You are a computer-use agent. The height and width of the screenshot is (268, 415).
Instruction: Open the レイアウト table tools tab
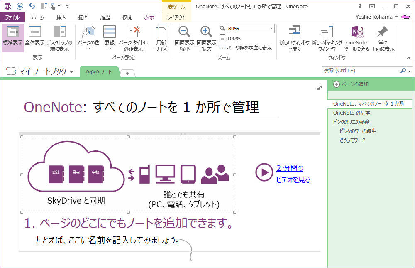tap(176, 17)
